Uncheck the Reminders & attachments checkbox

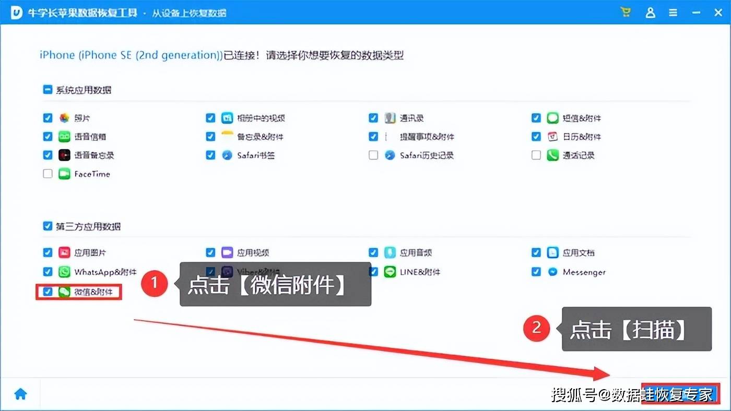click(373, 137)
